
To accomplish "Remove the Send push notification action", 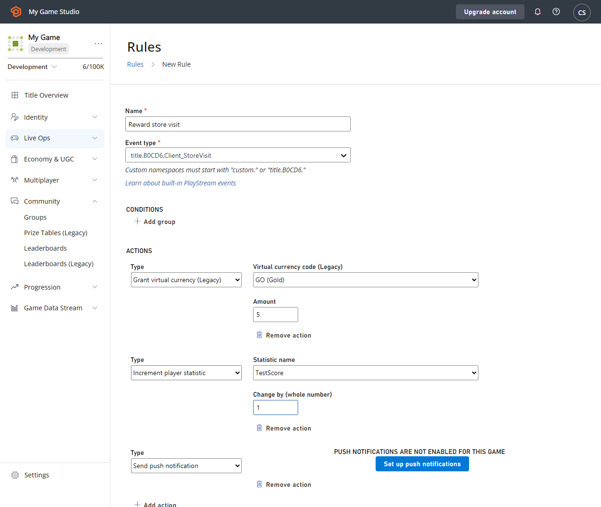I will (x=284, y=484).
